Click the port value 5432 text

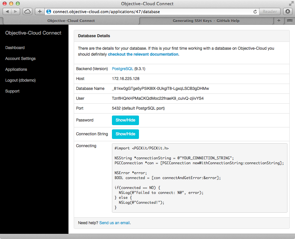pos(138,108)
